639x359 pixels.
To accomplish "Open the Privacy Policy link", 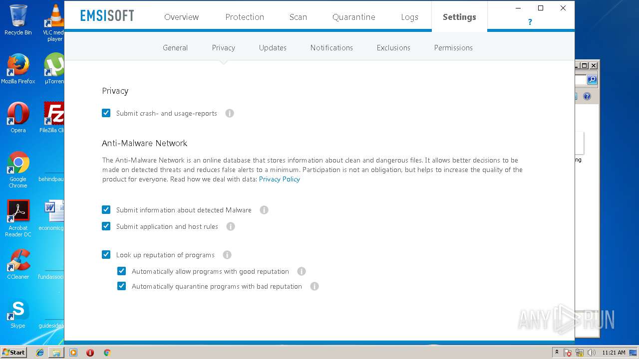I will click(x=279, y=179).
